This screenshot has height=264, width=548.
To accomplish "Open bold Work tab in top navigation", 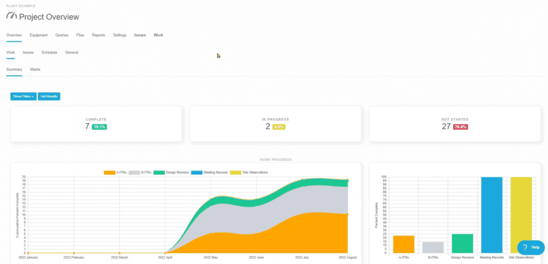I will [158, 35].
